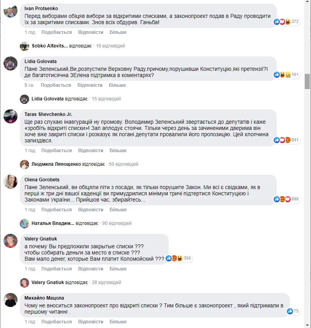Expand 50 replies from Людмила Ляпощенко
This screenshot has height=328, width=311.
[x=124, y=164]
